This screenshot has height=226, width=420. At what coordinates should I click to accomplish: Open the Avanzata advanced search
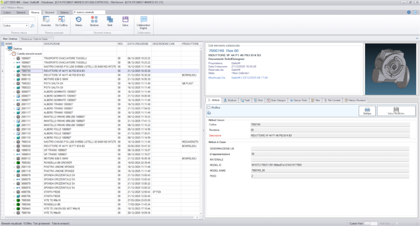tap(46, 21)
